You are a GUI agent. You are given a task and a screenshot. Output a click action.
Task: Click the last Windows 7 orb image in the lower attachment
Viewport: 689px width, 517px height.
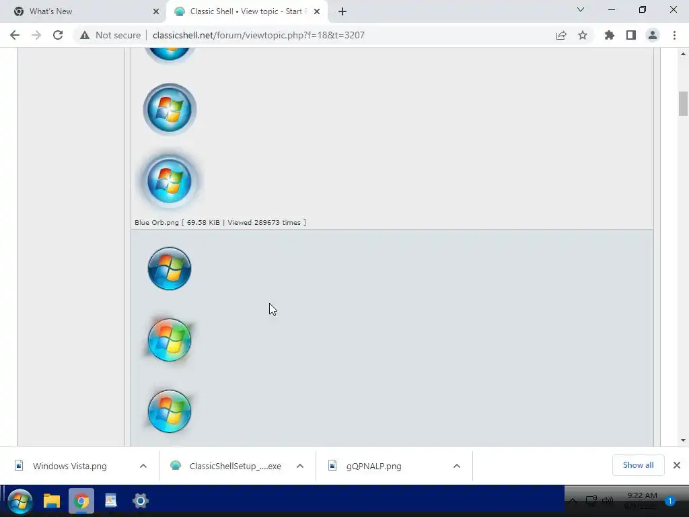point(170,411)
